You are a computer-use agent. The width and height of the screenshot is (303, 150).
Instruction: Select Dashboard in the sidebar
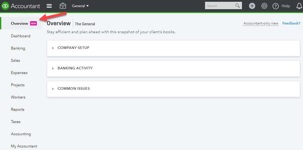[21, 36]
